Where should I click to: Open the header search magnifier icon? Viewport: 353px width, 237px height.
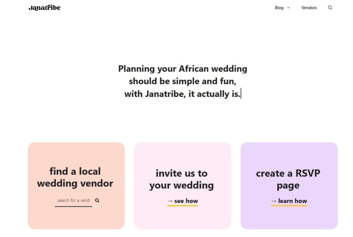[x=330, y=8]
